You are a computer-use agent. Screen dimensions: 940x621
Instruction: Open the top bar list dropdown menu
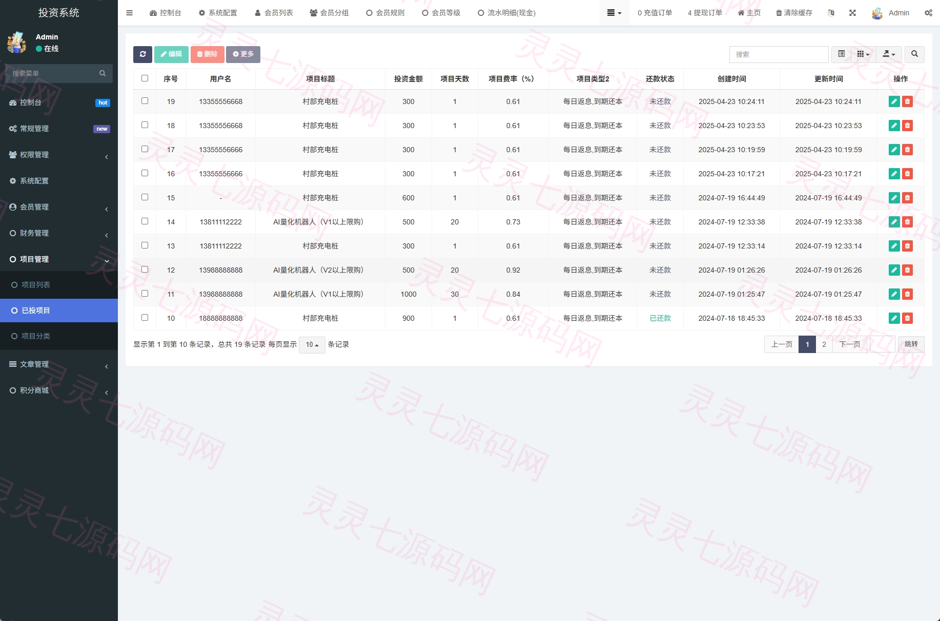(x=614, y=13)
